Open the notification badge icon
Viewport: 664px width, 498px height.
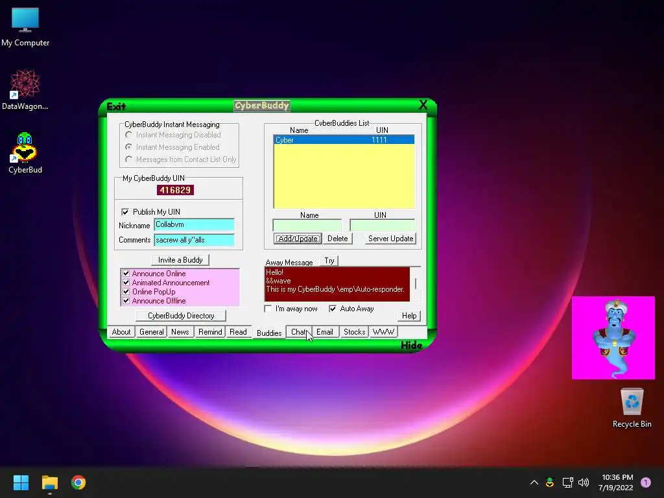point(645,482)
